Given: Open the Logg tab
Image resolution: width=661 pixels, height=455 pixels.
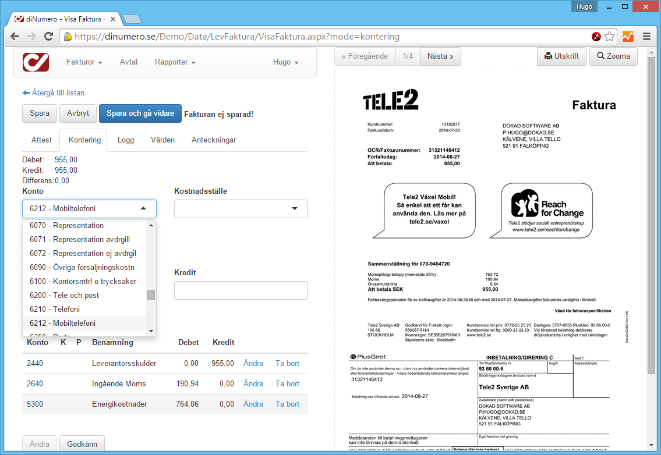Looking at the screenshot, I should [126, 140].
